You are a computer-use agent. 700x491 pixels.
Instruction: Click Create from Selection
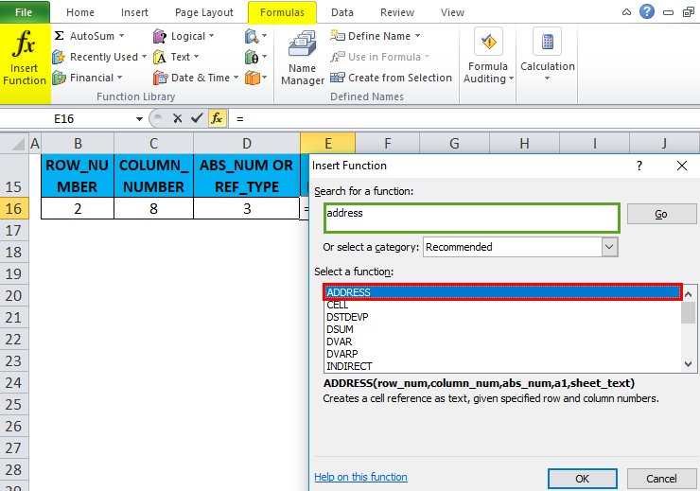click(x=391, y=78)
